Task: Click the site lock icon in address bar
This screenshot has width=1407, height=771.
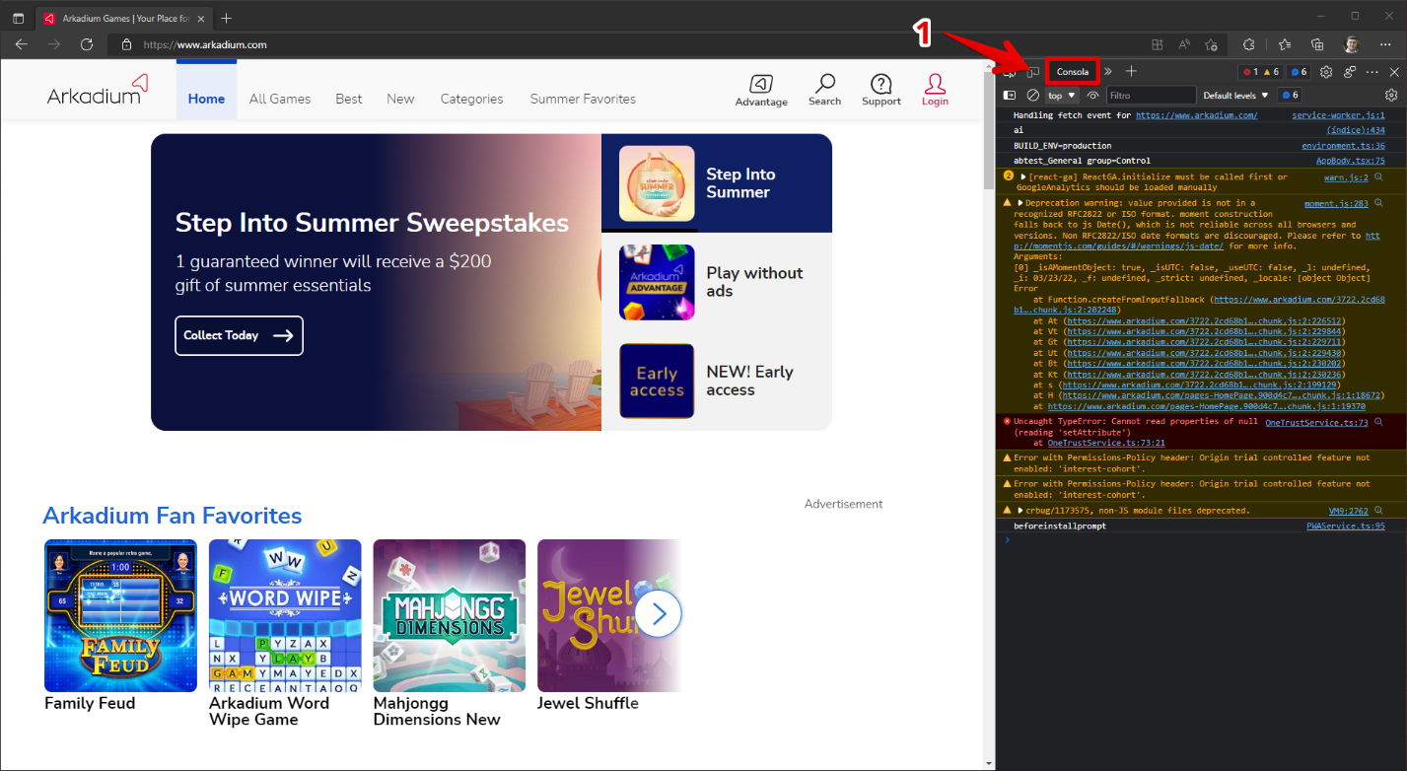Action: [x=126, y=44]
